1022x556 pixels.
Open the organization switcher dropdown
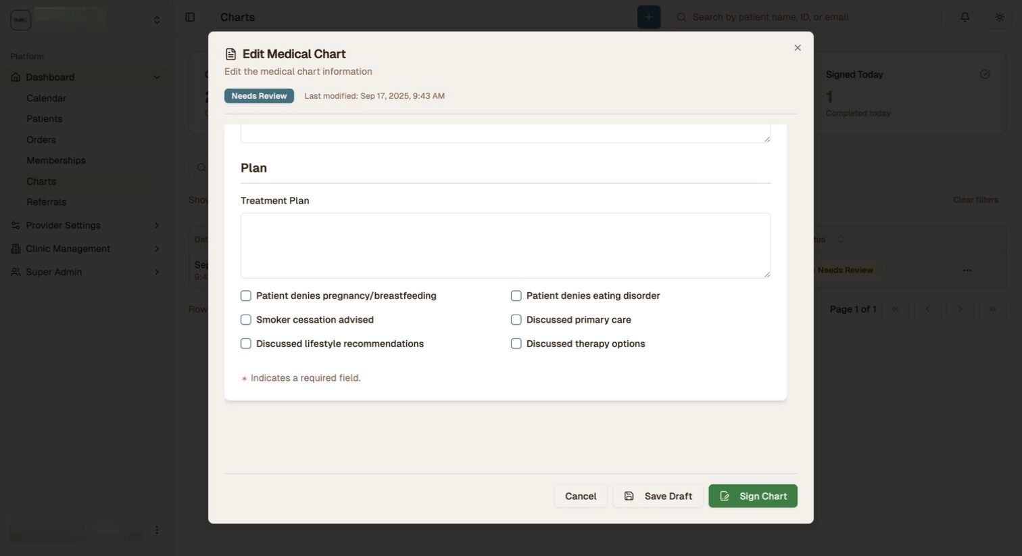[157, 20]
